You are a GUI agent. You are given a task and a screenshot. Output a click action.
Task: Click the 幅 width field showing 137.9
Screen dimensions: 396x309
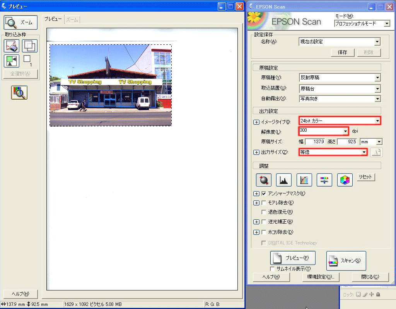tap(316, 142)
